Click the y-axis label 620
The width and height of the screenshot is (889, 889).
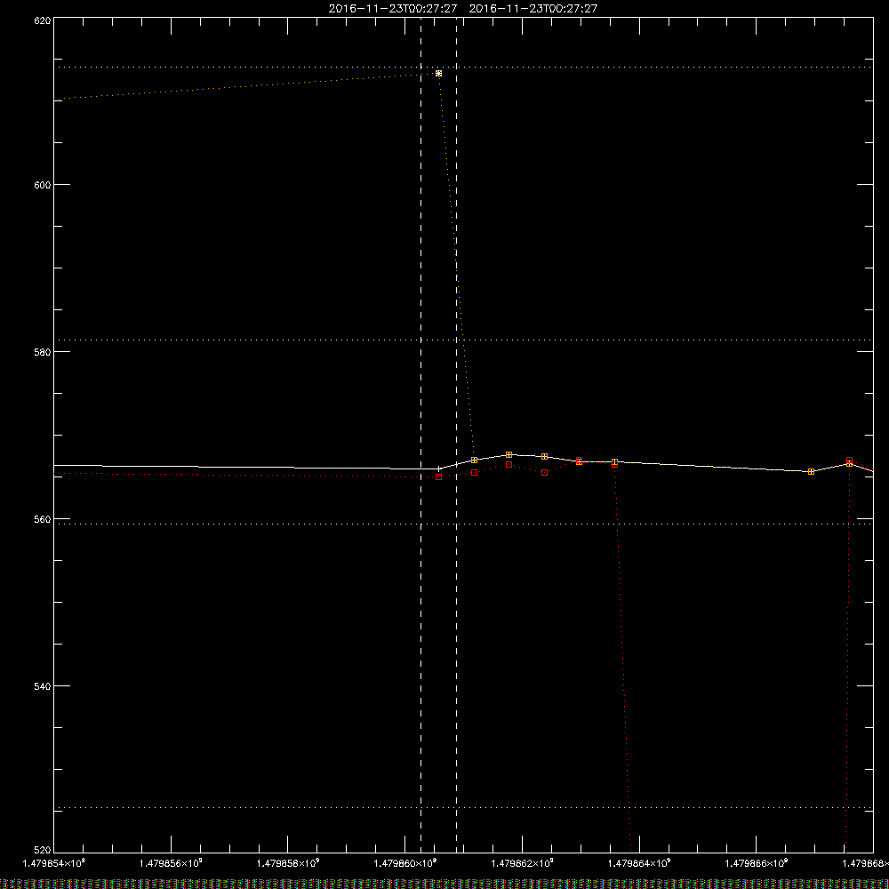pyautogui.click(x=43, y=20)
